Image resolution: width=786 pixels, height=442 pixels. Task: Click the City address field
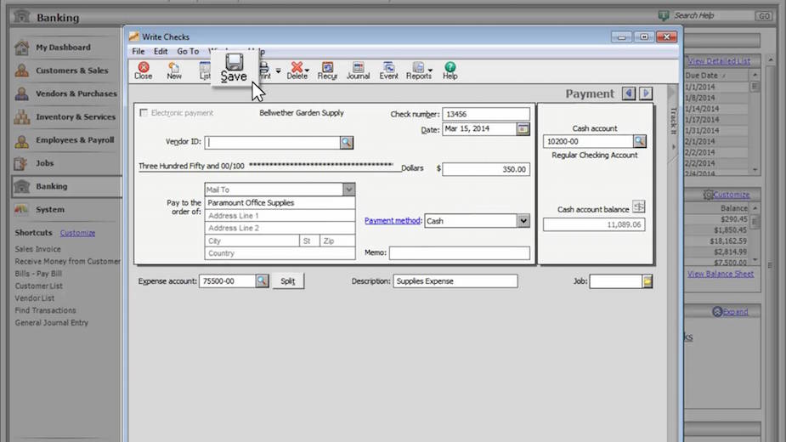(252, 241)
